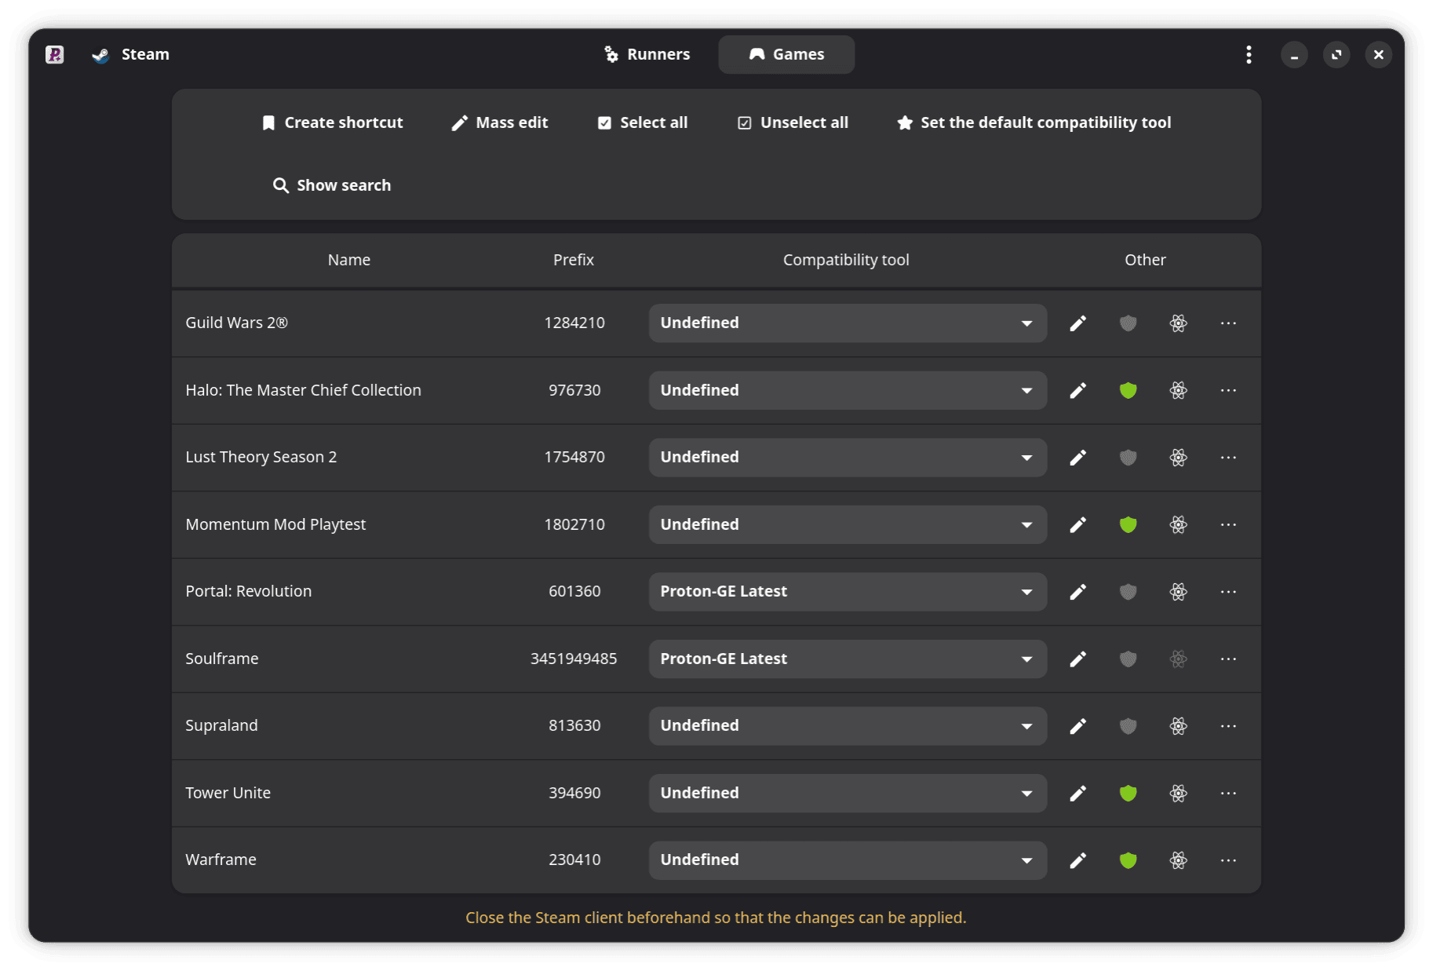
Task: Click the ProtonPlus app icon in the title bar
Action: click(54, 54)
